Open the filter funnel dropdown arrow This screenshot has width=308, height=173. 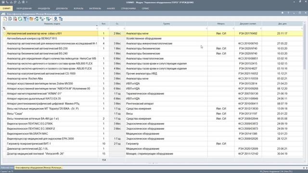pyautogui.click(x=28, y=19)
